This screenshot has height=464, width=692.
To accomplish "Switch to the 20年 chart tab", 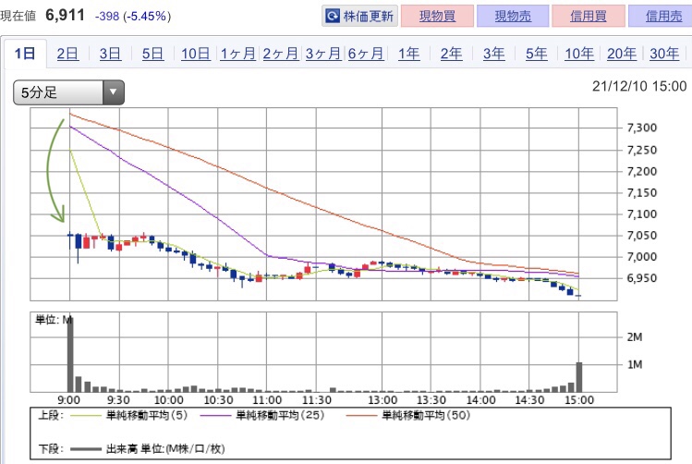I will point(622,54).
